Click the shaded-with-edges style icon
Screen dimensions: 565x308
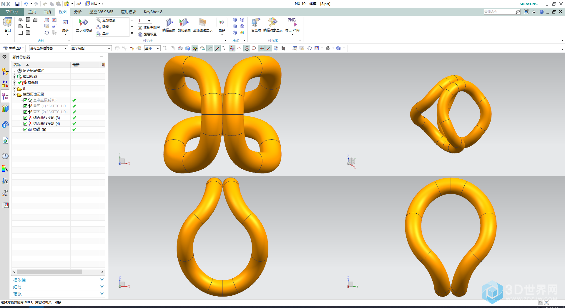click(x=235, y=20)
